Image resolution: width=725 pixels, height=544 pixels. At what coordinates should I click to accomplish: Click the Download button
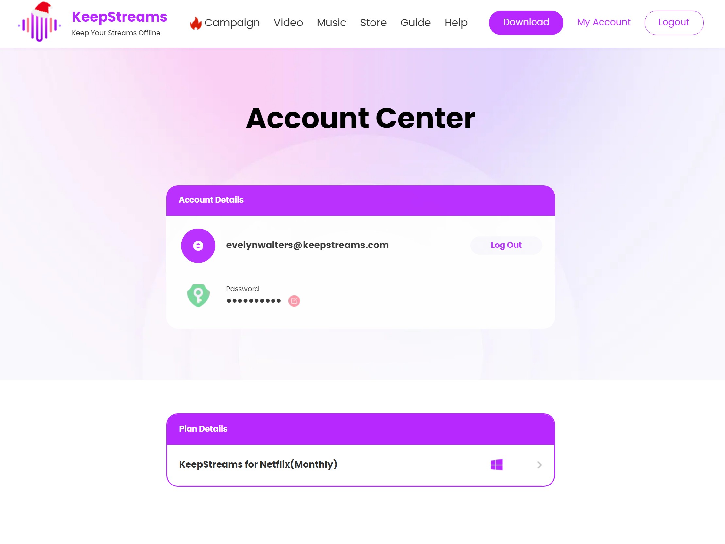coord(526,22)
